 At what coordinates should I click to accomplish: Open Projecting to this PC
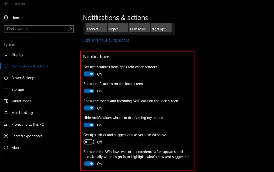pyautogui.click(x=28, y=124)
